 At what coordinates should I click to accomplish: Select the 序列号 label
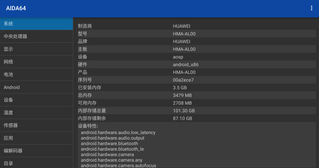click(85, 80)
